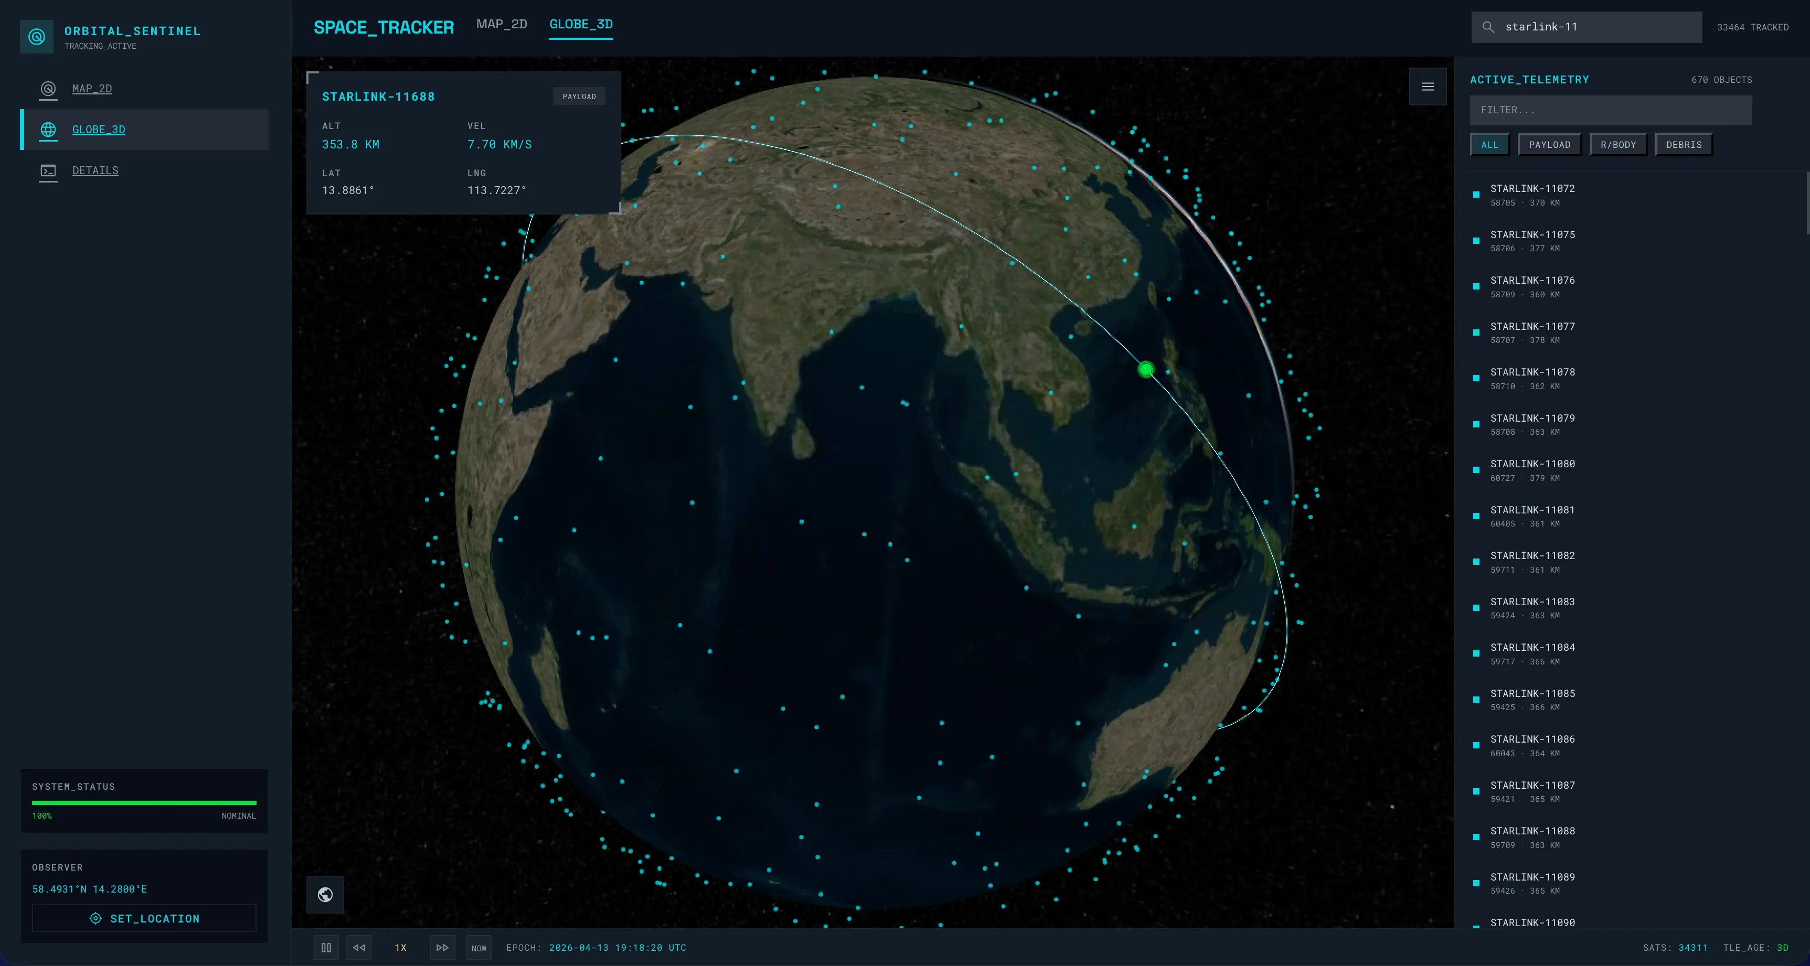Select STARLINK-11087 in the list
Screen dimensions: 1810x966
coord(1630,792)
